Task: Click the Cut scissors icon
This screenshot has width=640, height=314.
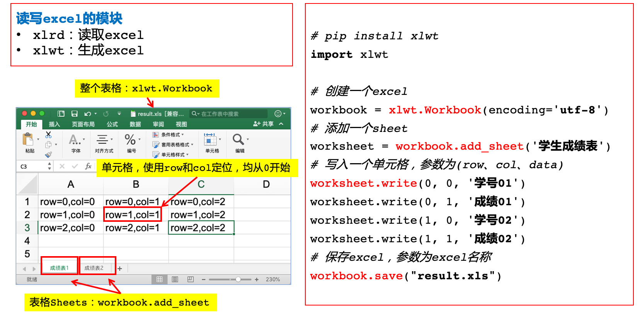Action: click(48, 135)
